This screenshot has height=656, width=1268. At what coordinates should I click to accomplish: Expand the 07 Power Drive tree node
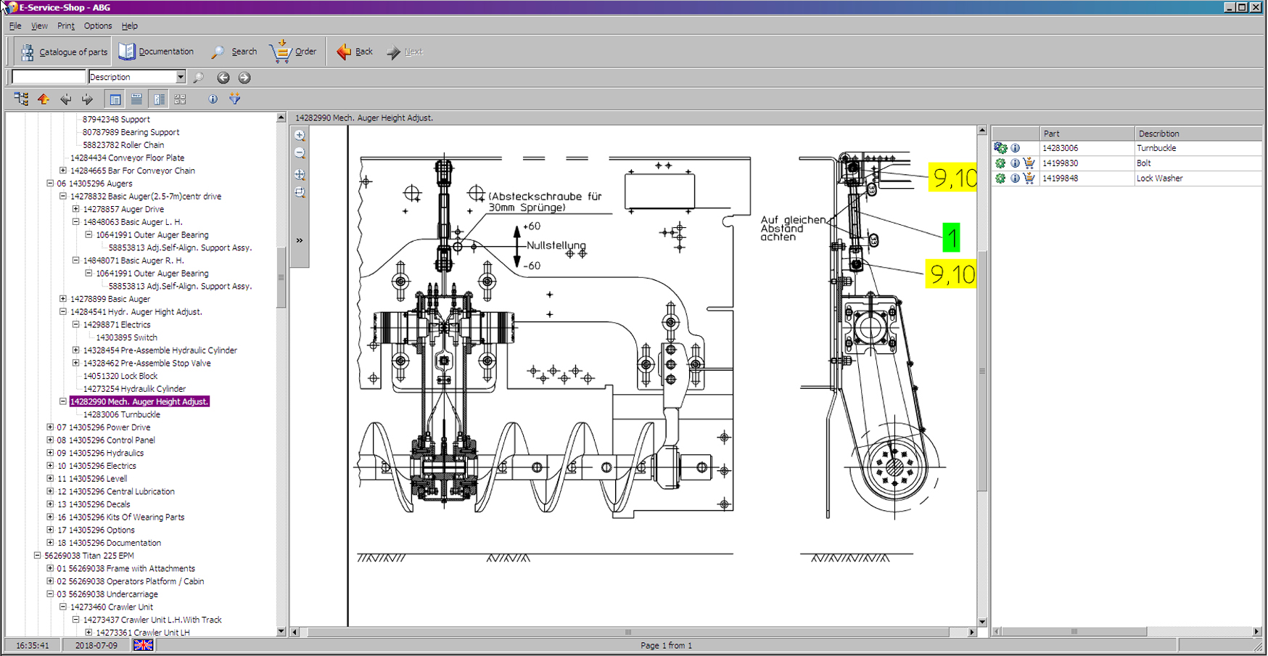tap(50, 427)
